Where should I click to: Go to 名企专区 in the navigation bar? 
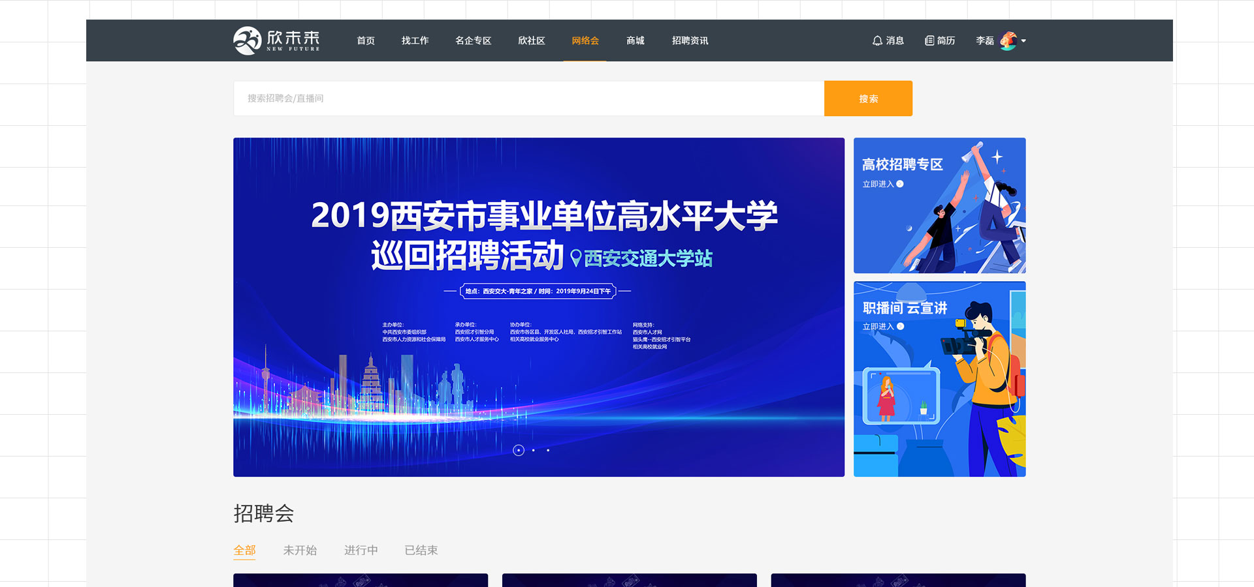(473, 40)
